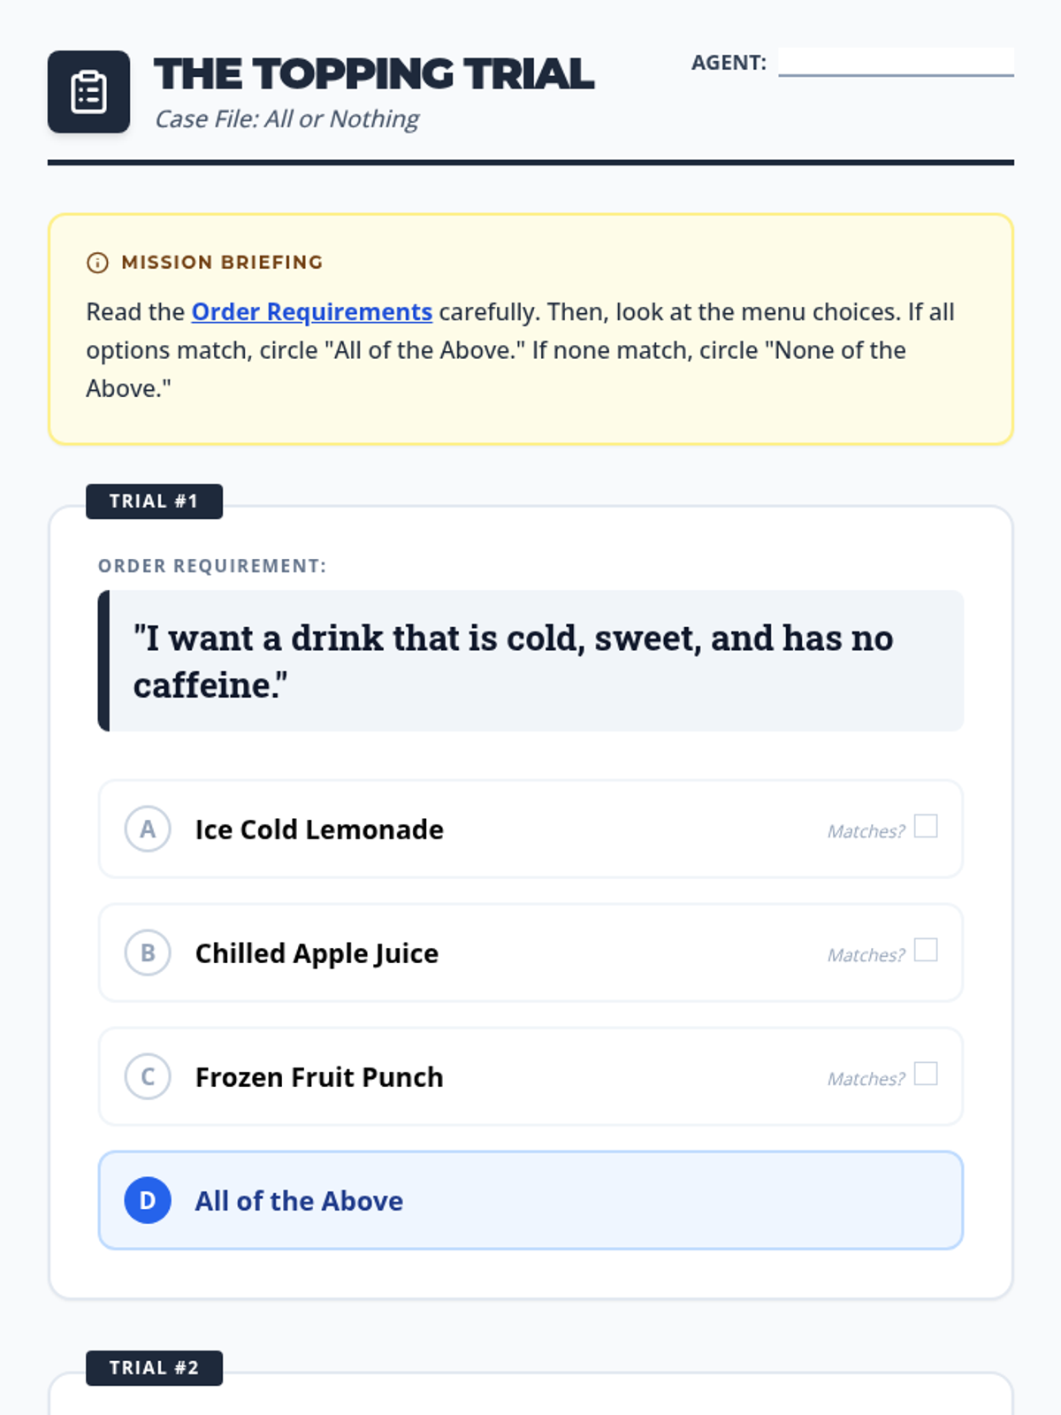Tick Matches checkbox for Chilled Apple Juice
The image size is (1061, 1415).
pyautogui.click(x=926, y=950)
